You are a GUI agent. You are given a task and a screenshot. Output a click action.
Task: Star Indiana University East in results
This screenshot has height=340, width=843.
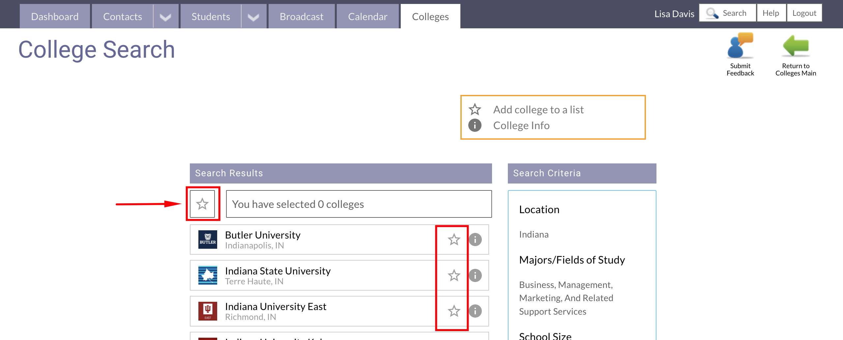tap(454, 311)
